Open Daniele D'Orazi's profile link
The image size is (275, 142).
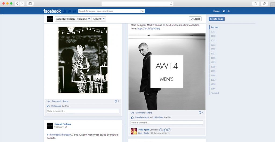pos(142,118)
